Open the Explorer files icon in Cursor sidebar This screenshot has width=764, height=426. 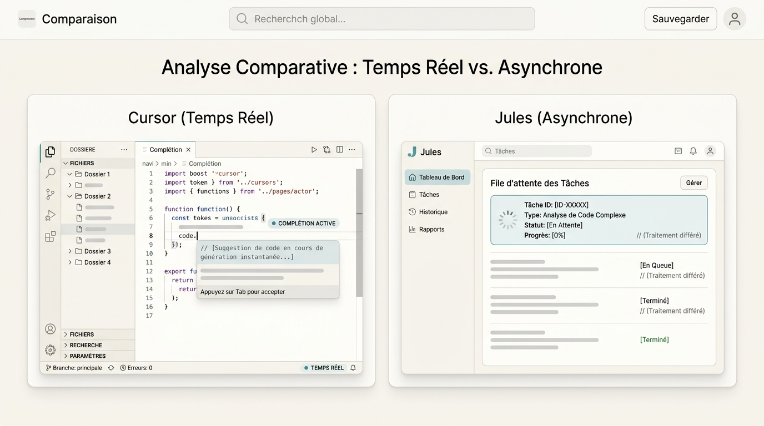[50, 151]
